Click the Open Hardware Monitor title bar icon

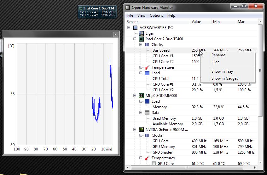coord(128,8)
